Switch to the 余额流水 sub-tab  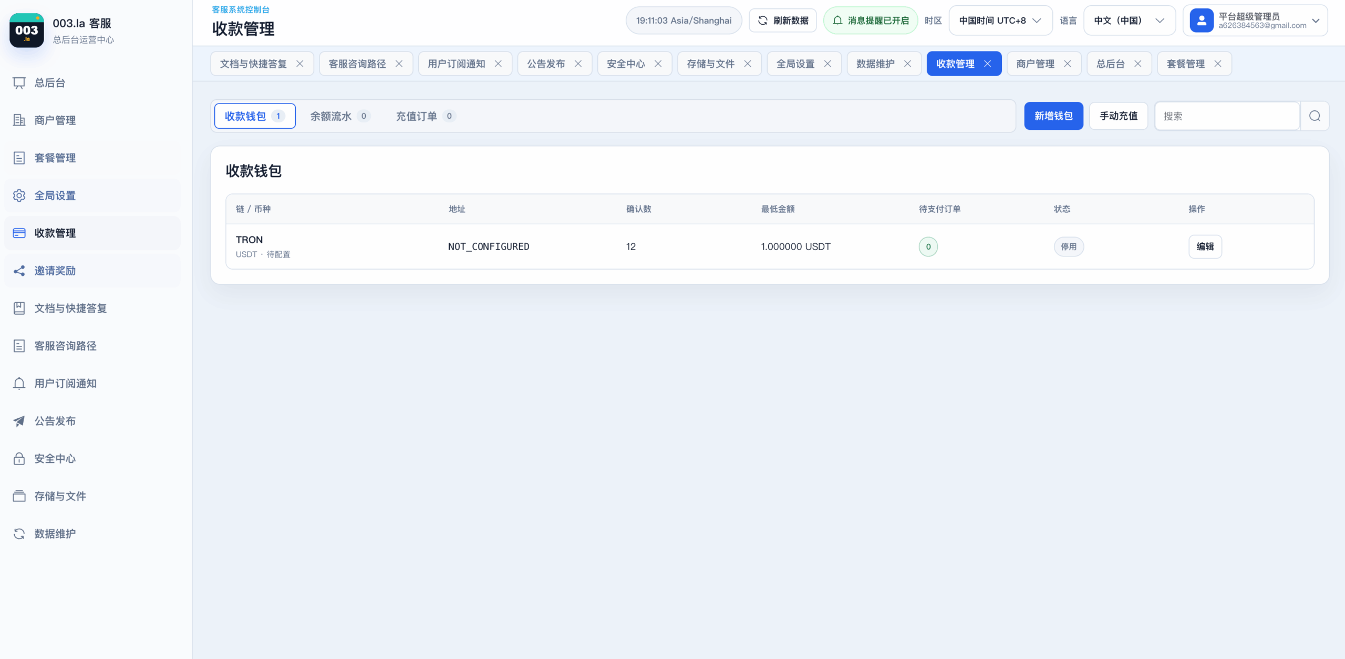[x=340, y=116]
